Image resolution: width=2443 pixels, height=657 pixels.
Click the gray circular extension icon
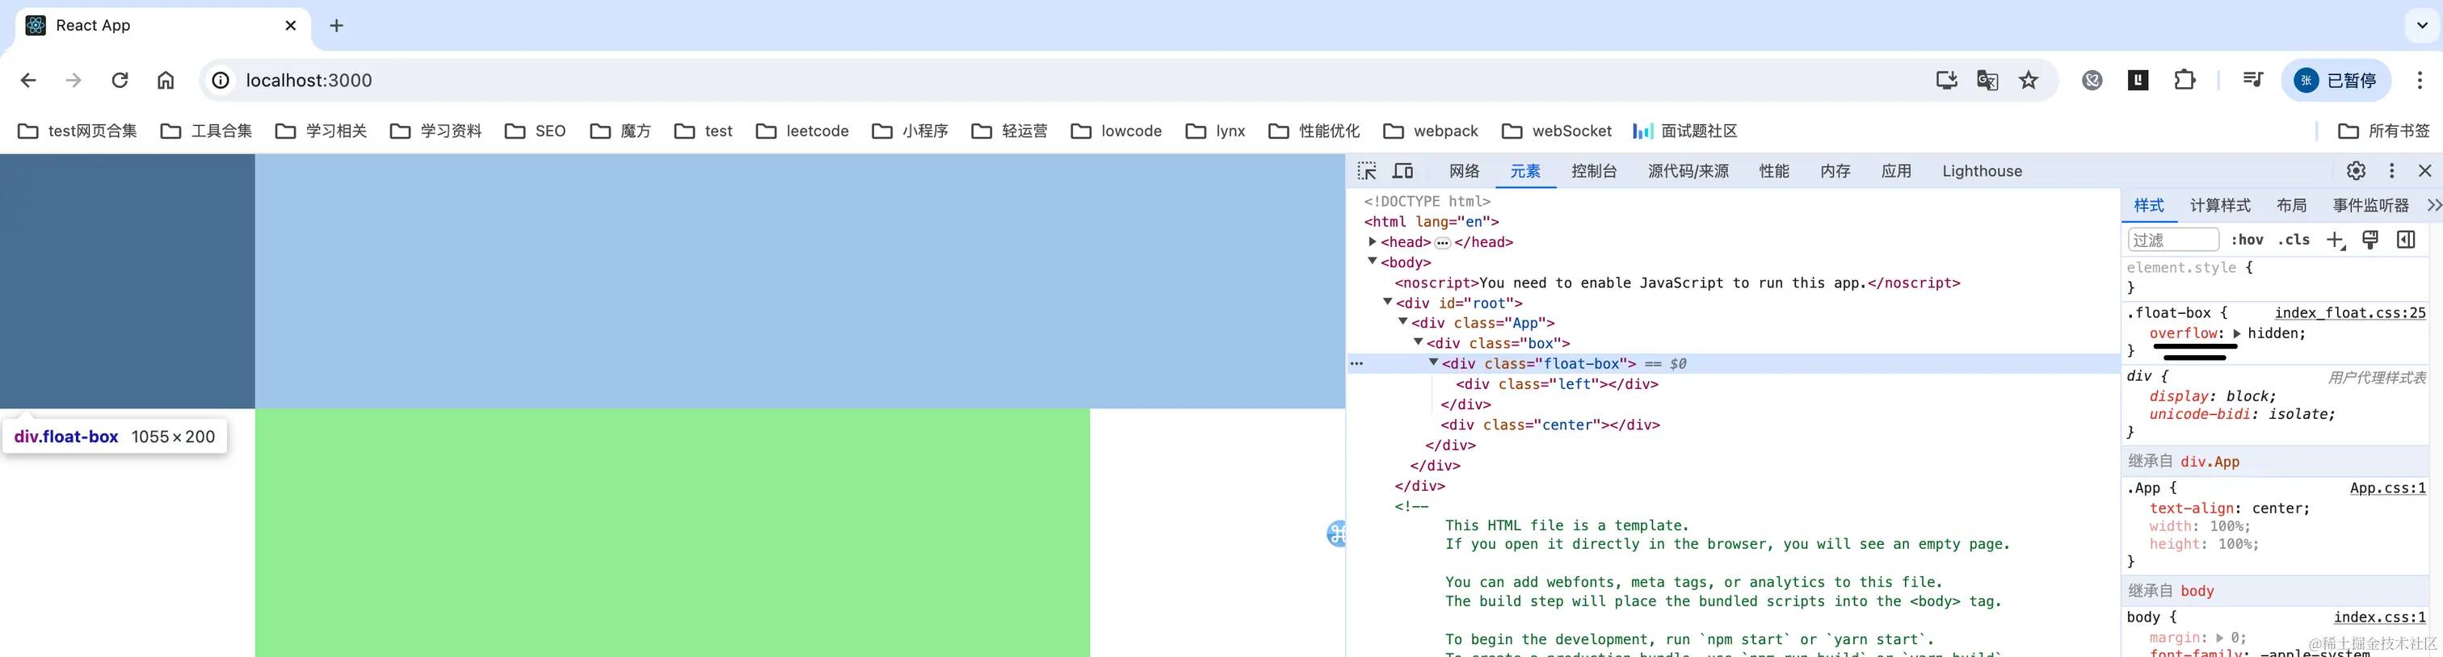point(2092,81)
